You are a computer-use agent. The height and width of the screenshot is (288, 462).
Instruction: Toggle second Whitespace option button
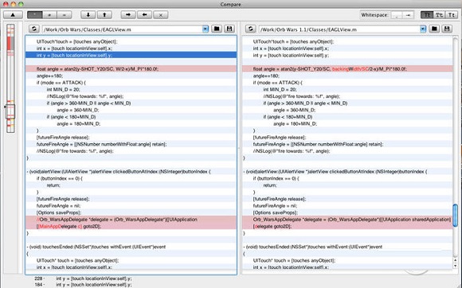click(409, 15)
